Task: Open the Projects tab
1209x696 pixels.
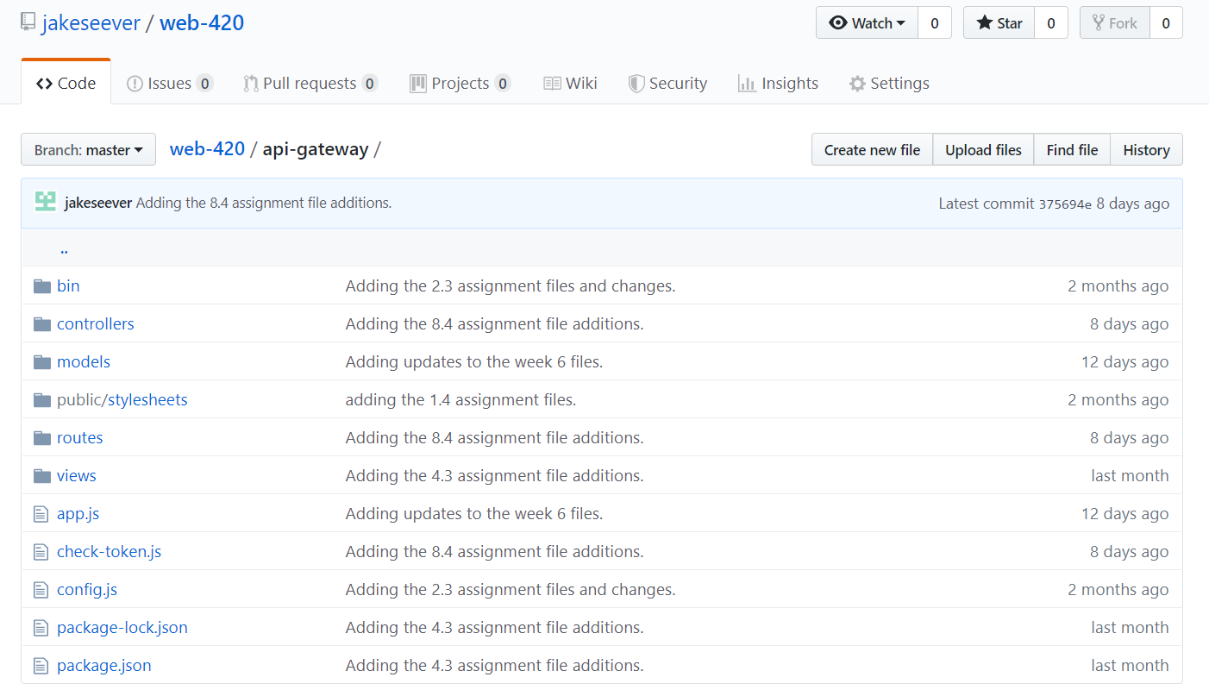Action: point(460,83)
